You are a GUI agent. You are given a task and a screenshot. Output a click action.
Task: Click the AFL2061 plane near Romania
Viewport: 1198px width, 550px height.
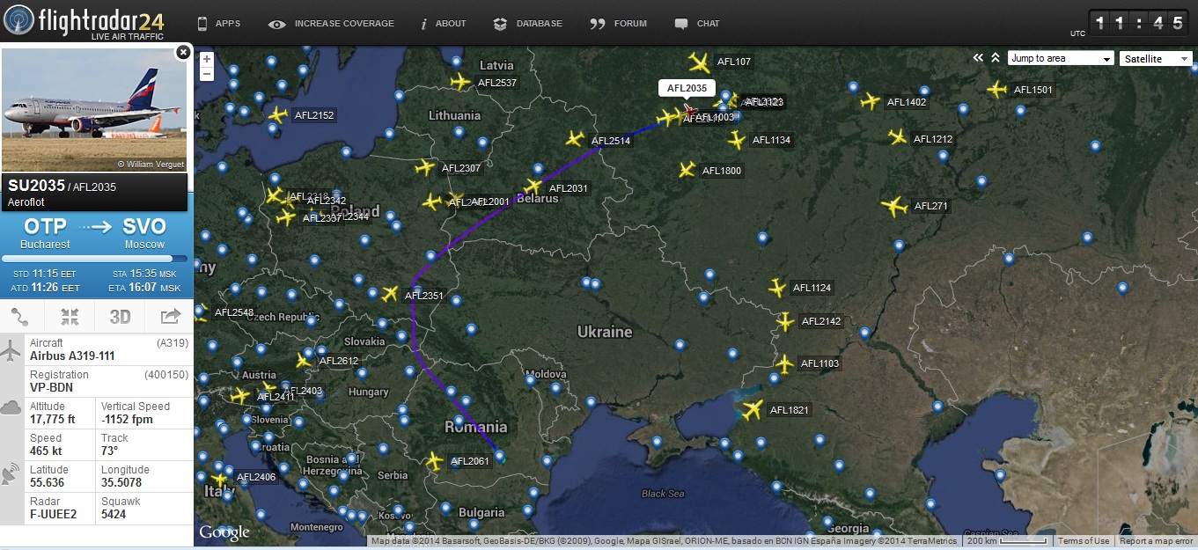pos(434,460)
